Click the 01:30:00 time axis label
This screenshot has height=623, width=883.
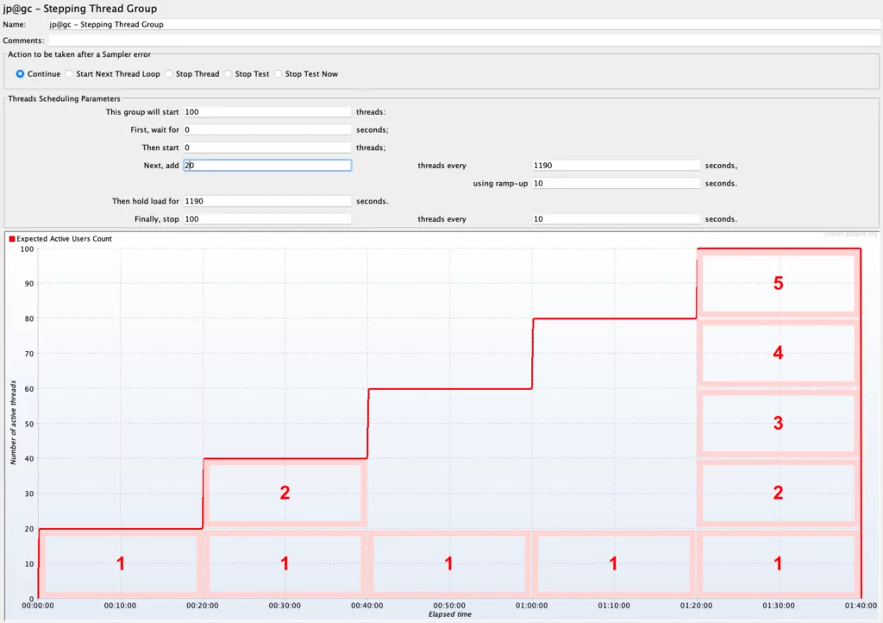tap(779, 606)
